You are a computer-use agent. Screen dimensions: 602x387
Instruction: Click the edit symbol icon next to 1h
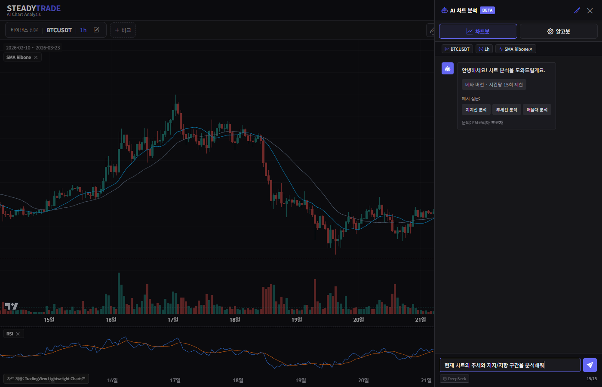(x=96, y=30)
